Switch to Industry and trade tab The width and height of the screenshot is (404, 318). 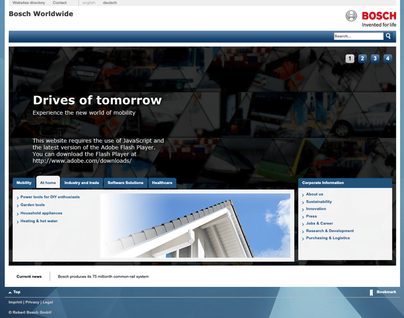pyautogui.click(x=82, y=183)
